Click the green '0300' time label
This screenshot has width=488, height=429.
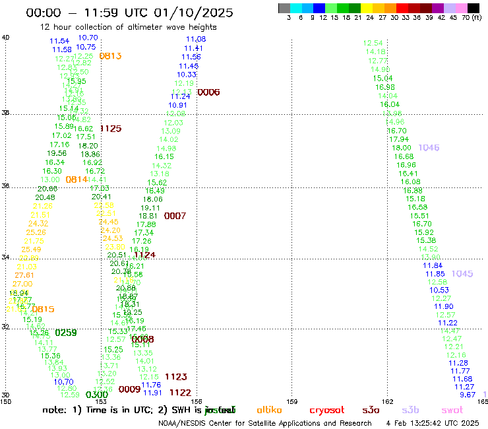(x=97, y=395)
